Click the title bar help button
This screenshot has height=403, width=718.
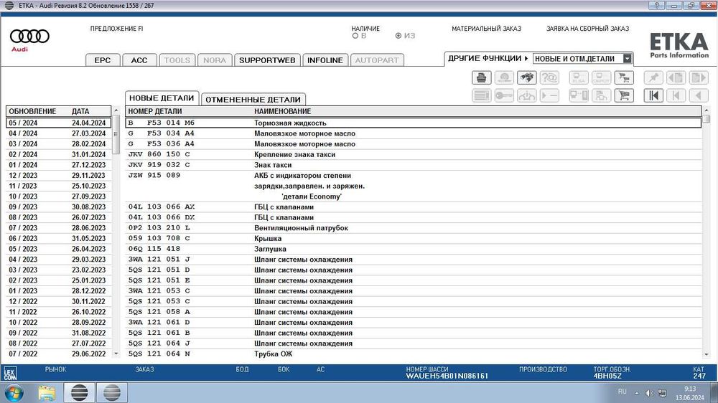tap(657, 6)
